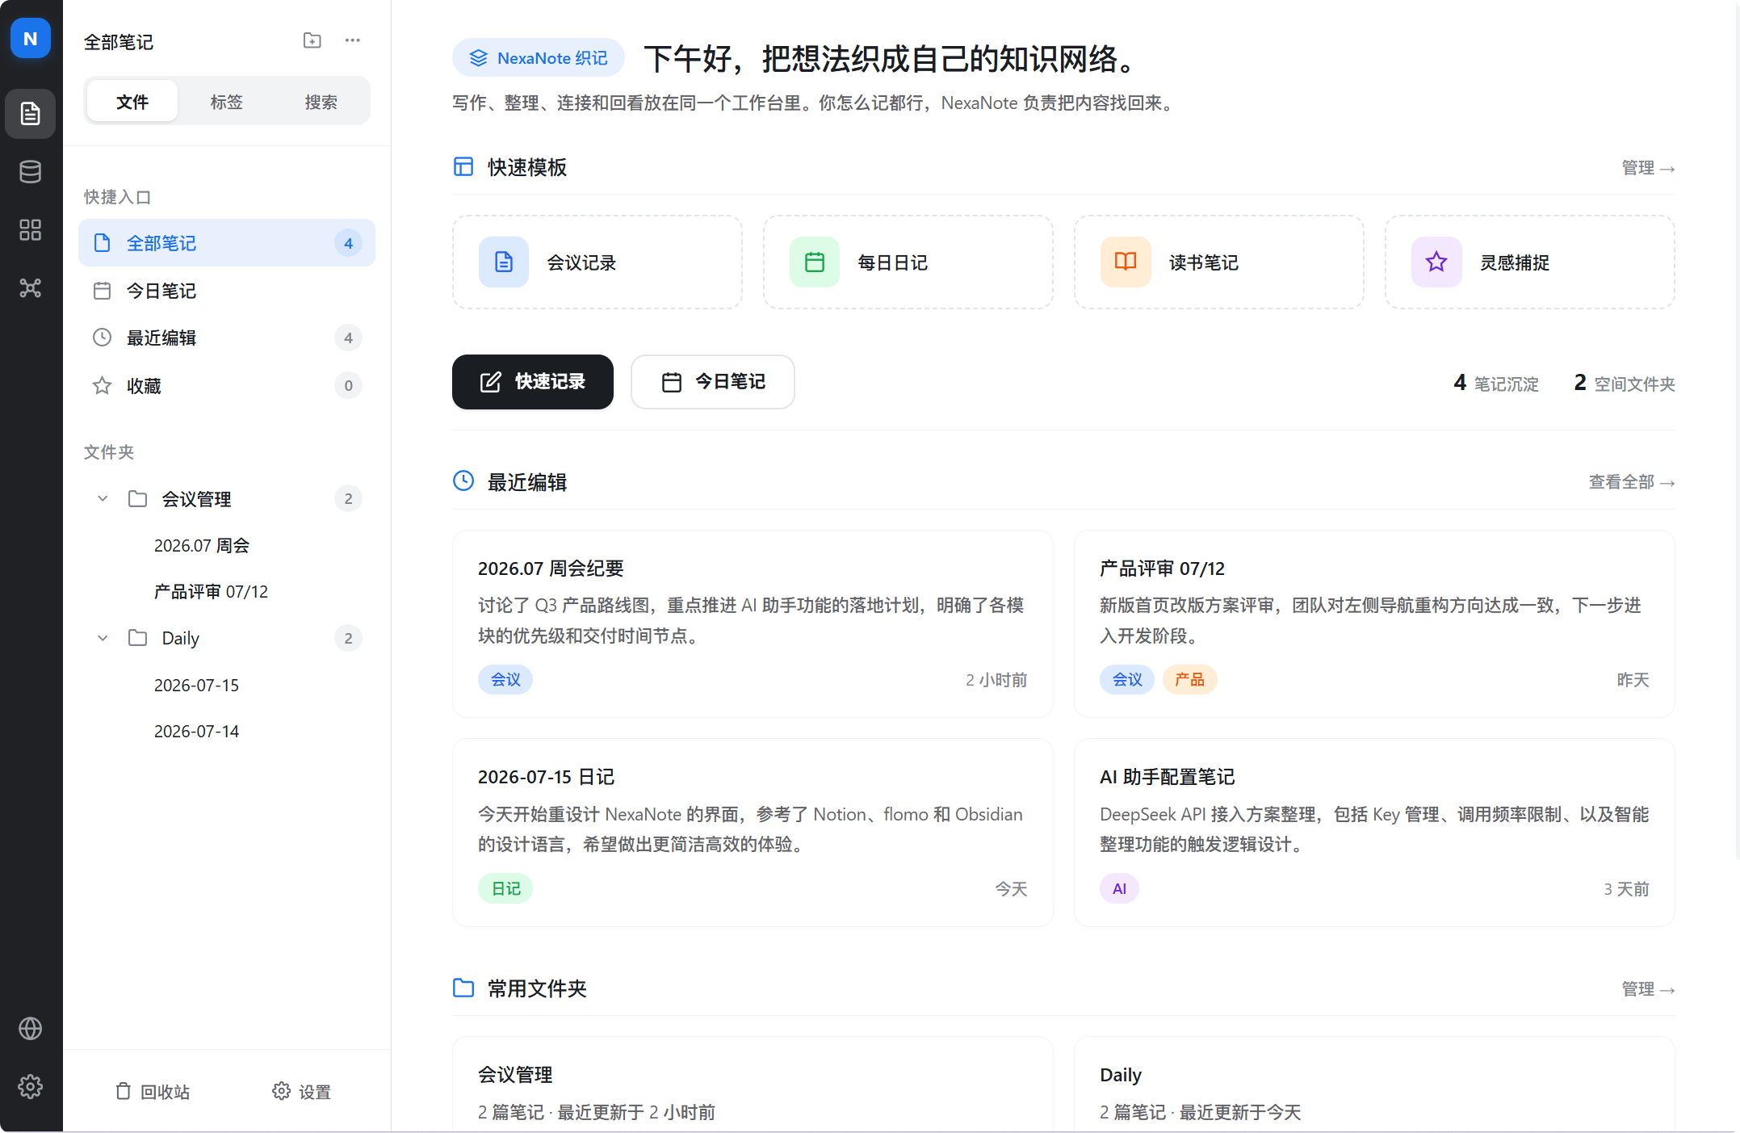Click the 查看全部 link
1740x1133 pixels.
coord(1632,482)
